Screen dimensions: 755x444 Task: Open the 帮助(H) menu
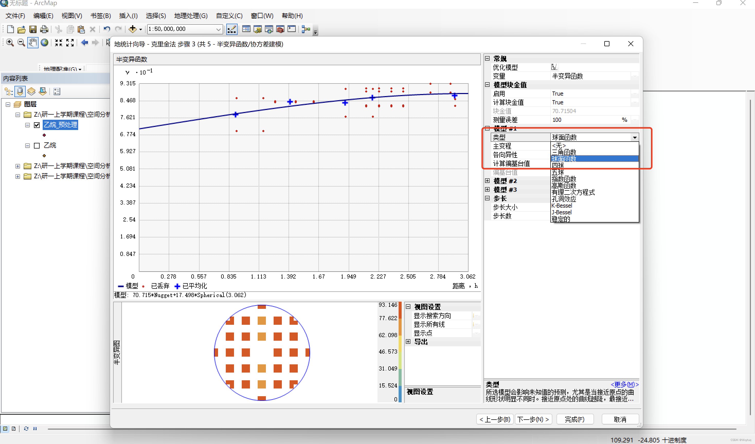(x=292, y=16)
